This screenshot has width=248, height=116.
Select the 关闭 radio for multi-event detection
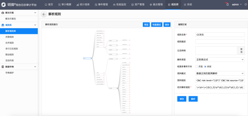[205, 66]
